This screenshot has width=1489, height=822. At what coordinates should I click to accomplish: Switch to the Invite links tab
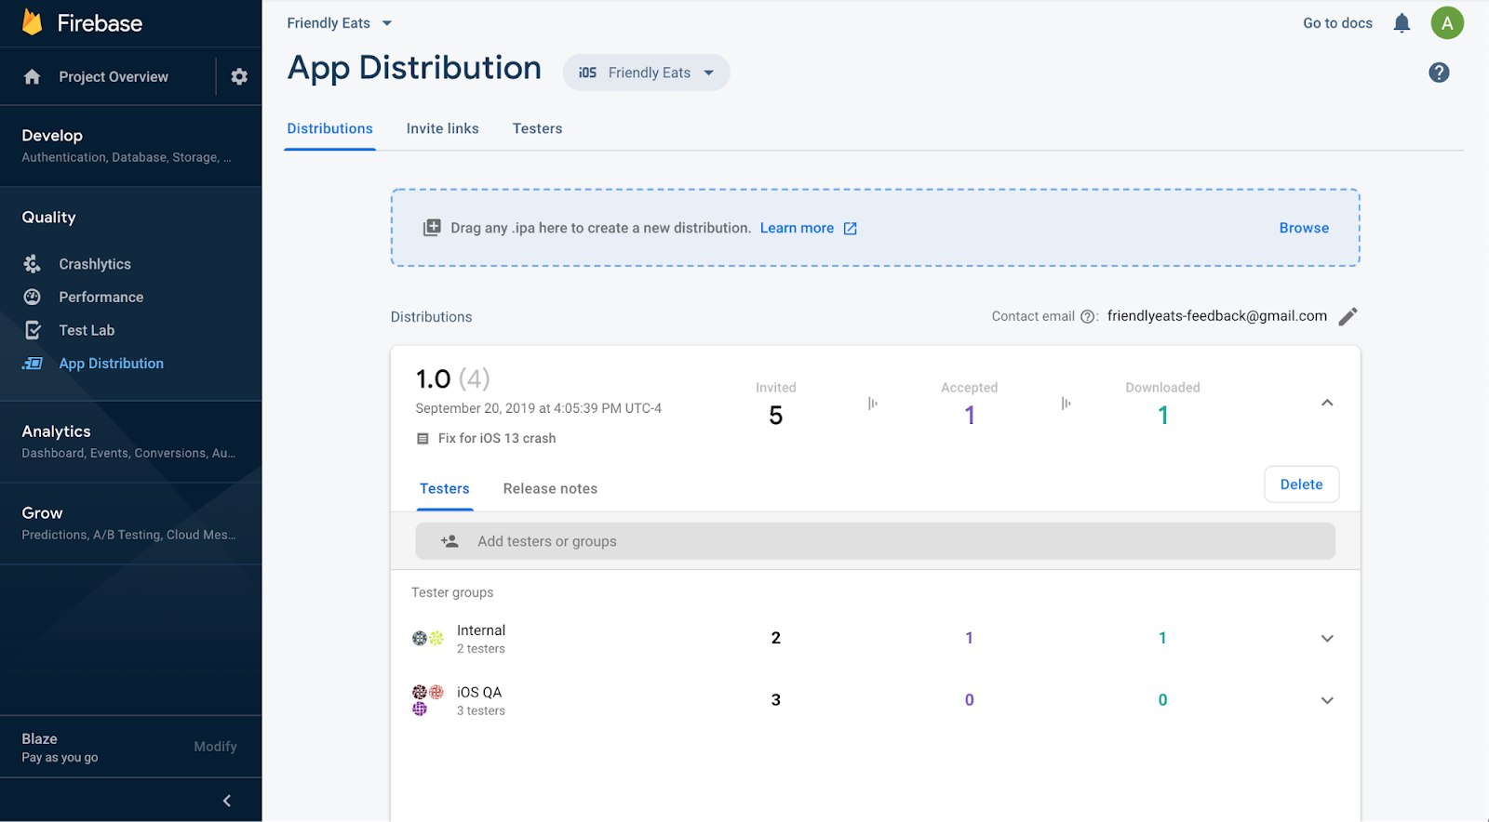tap(442, 128)
